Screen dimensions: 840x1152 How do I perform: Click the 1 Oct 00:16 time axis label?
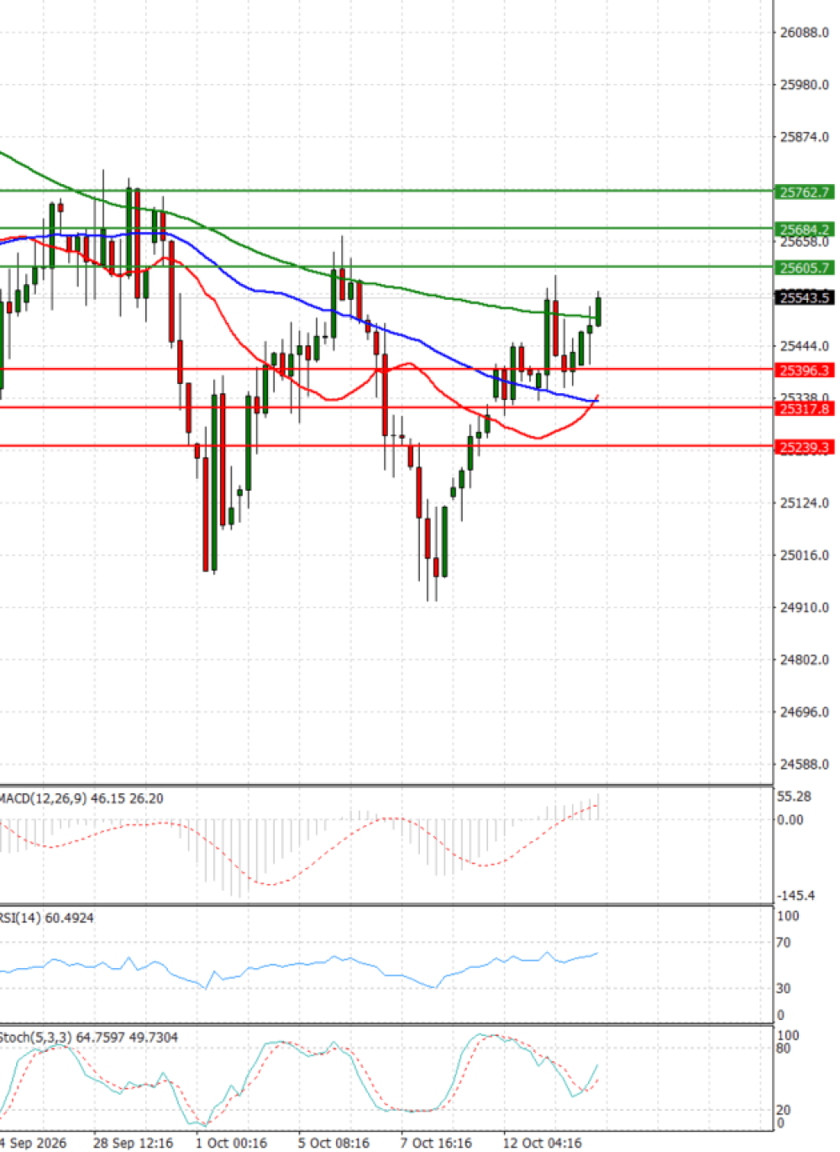click(x=231, y=1143)
